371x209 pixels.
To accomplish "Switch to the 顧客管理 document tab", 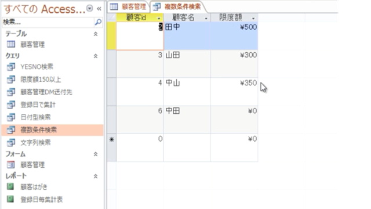I will coord(129,6).
